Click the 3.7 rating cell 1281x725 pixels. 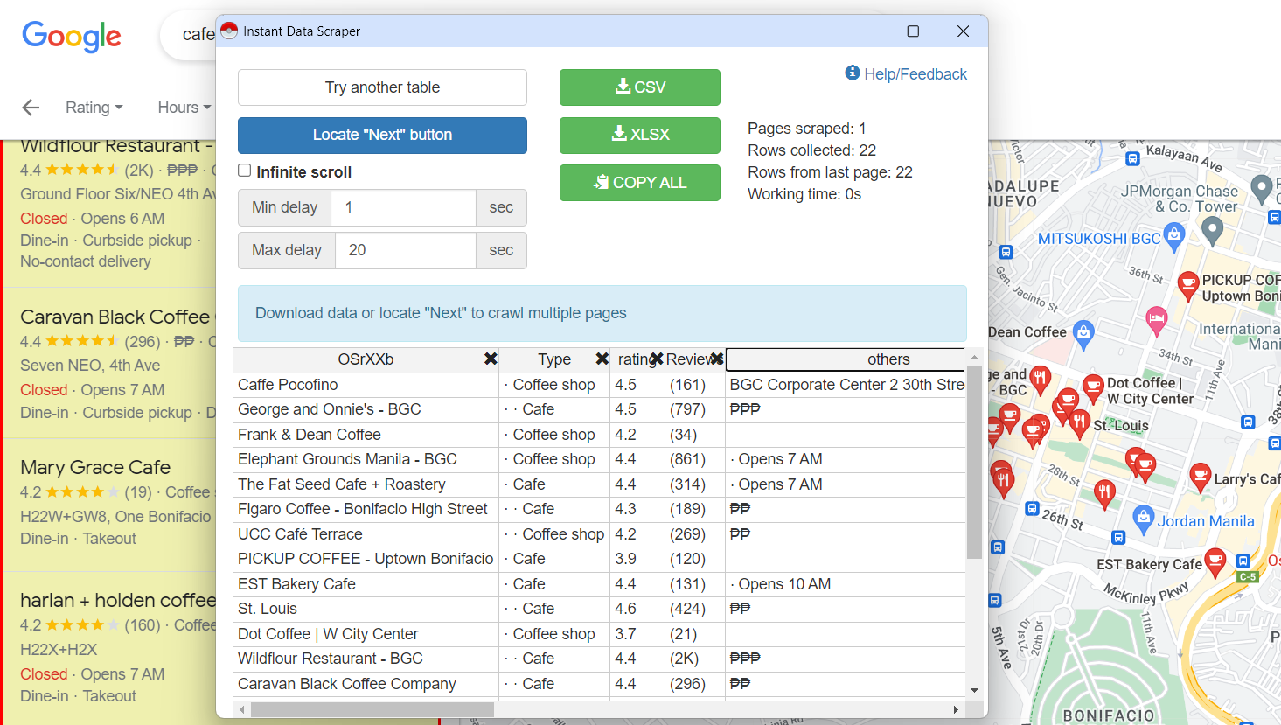(637, 634)
